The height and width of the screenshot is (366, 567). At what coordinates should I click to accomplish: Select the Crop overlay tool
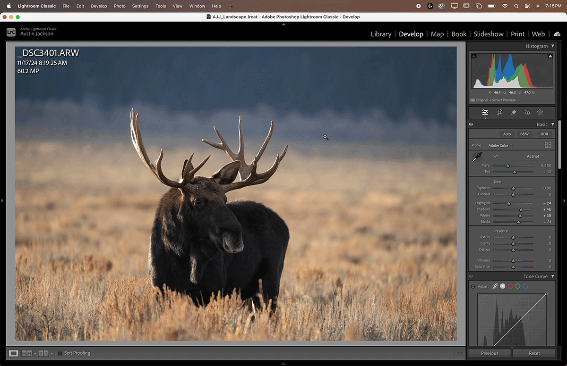pyautogui.click(x=499, y=113)
